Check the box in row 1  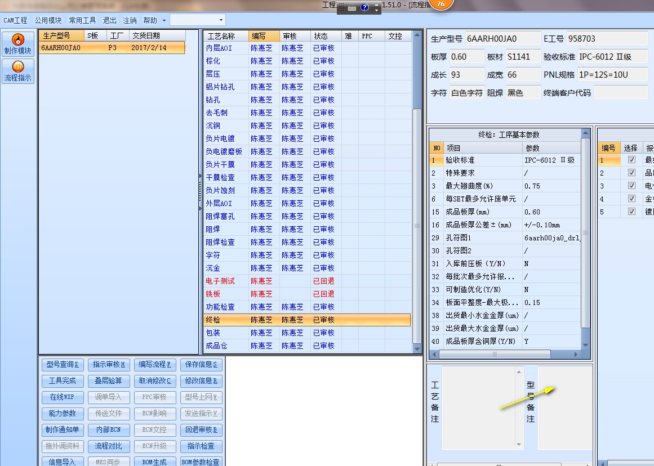point(631,160)
